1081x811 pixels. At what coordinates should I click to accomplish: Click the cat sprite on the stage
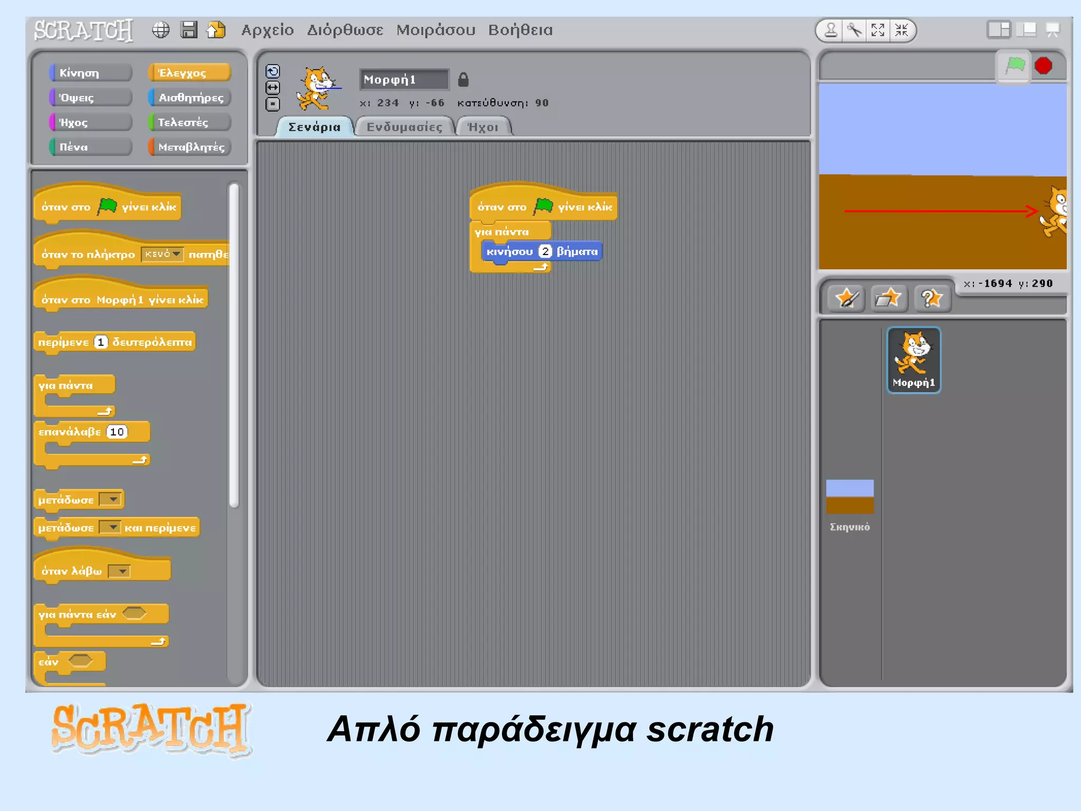1054,212
